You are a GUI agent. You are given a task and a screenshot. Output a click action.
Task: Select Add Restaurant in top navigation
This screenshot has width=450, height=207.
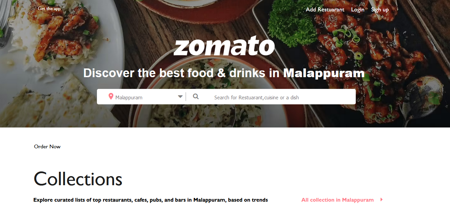325,9
